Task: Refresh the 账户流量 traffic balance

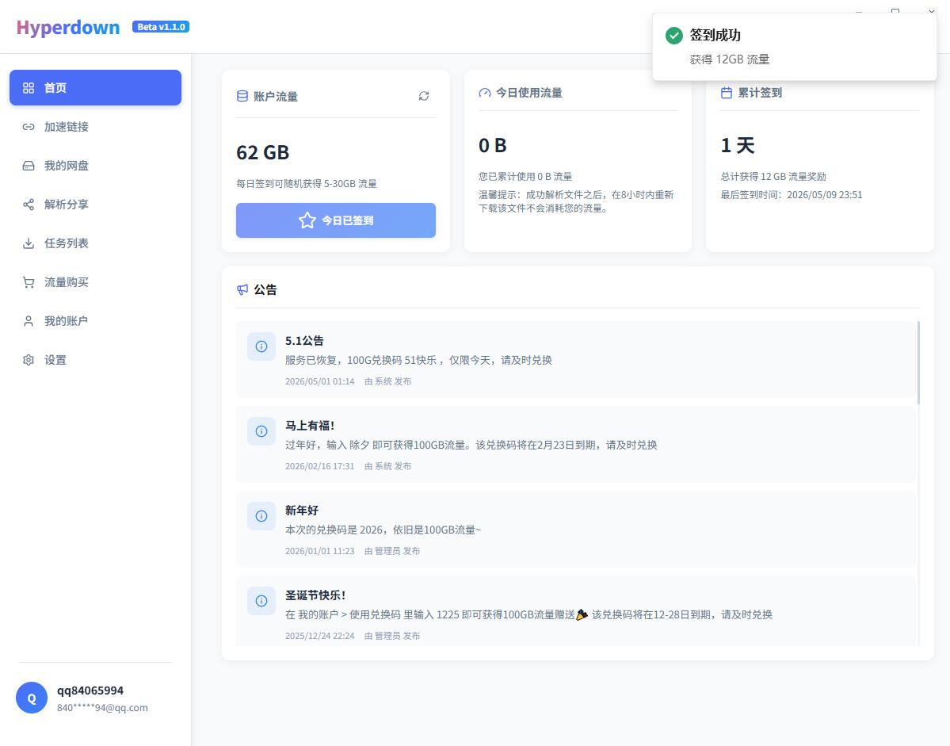Action: [424, 96]
